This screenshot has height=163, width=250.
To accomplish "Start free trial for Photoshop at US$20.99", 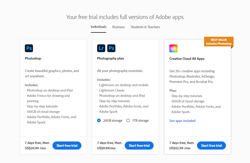I will click(x=67, y=146).
